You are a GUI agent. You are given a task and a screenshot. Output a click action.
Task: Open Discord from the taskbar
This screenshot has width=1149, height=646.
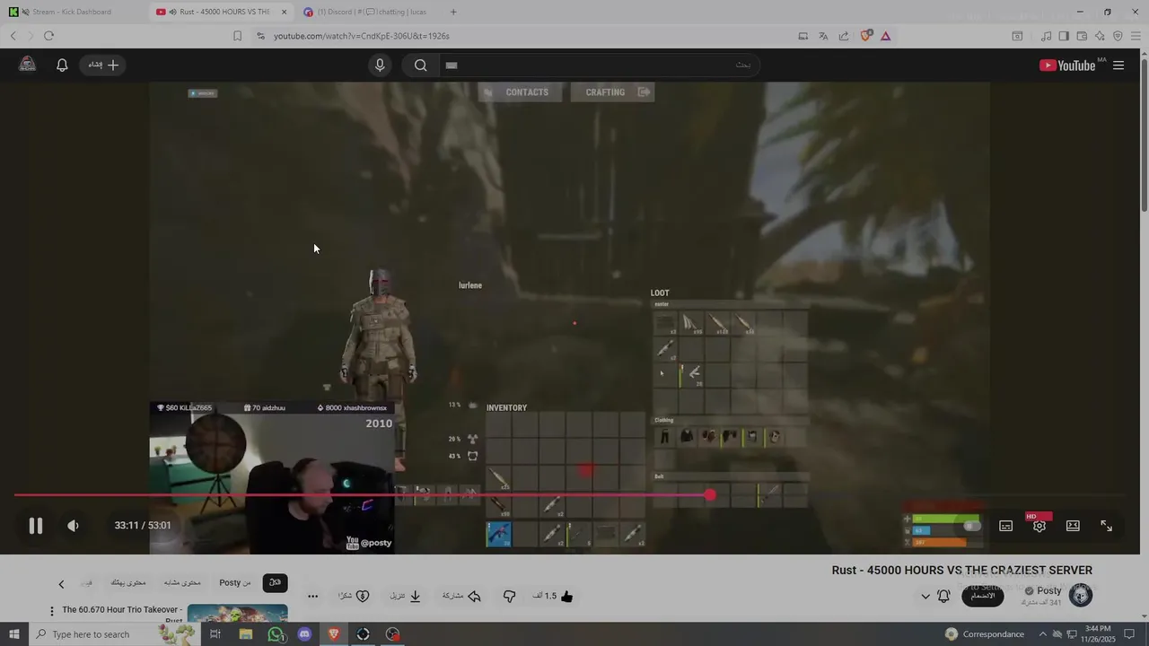(x=304, y=634)
